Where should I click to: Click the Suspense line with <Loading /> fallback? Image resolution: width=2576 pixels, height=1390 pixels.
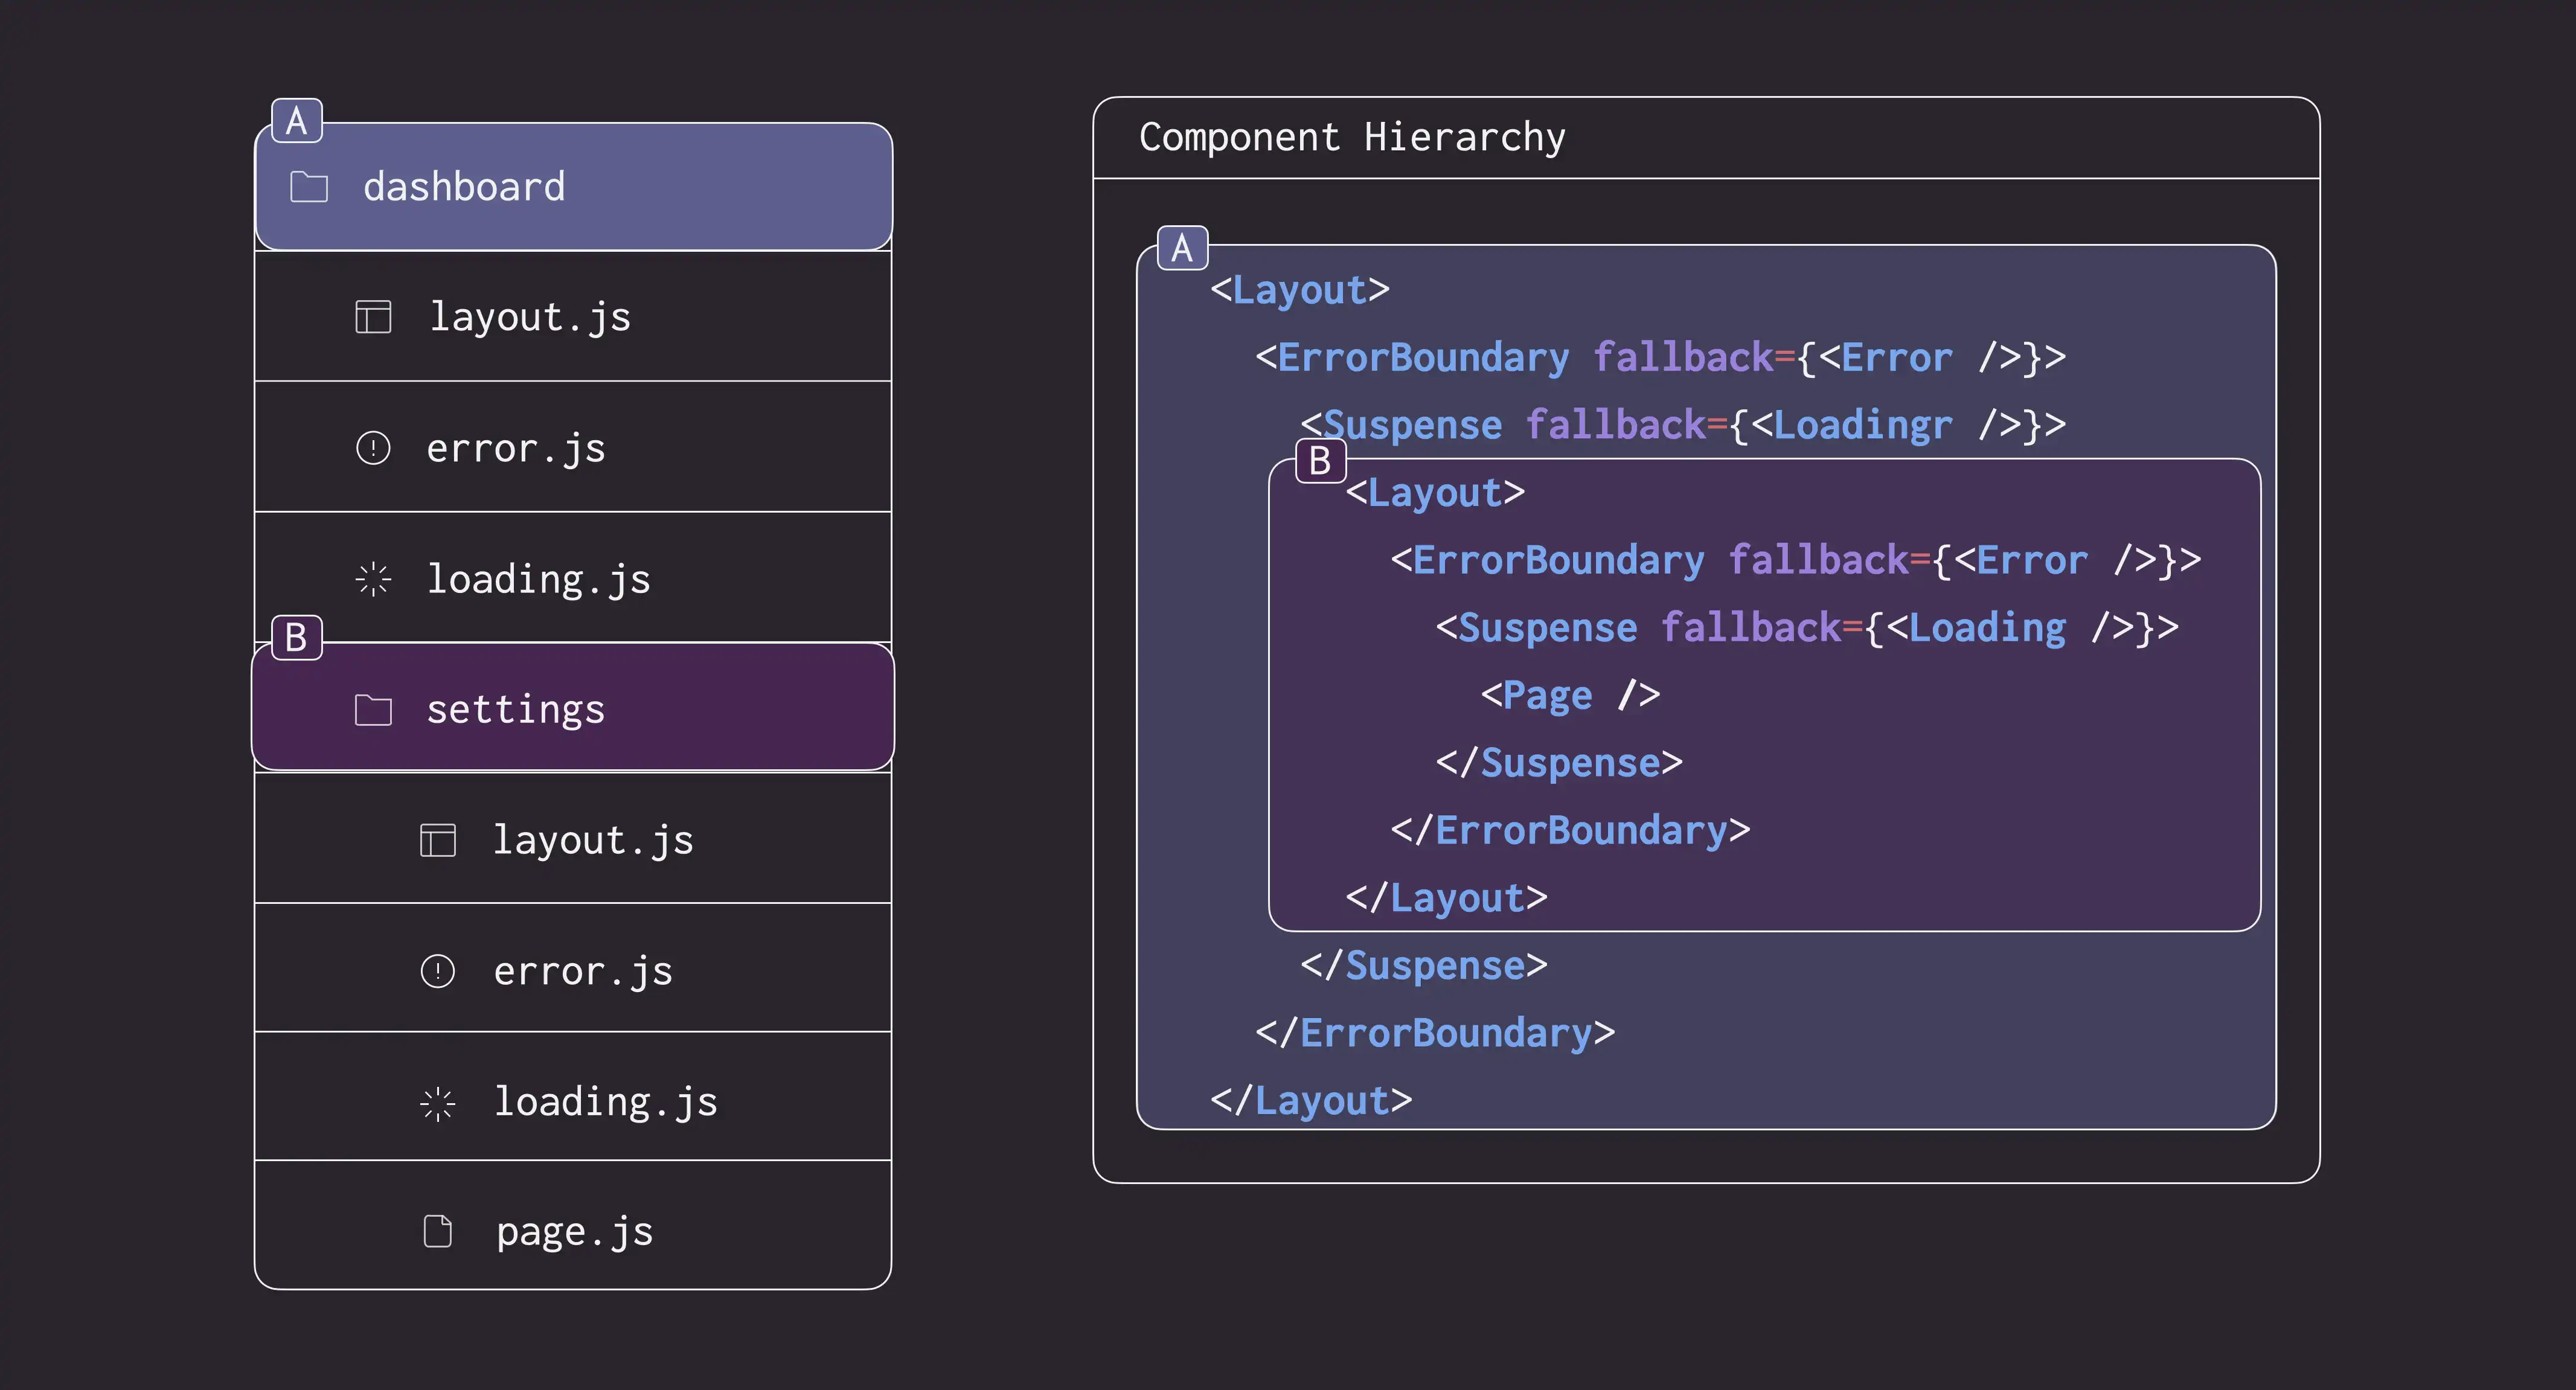pyautogui.click(x=1807, y=628)
